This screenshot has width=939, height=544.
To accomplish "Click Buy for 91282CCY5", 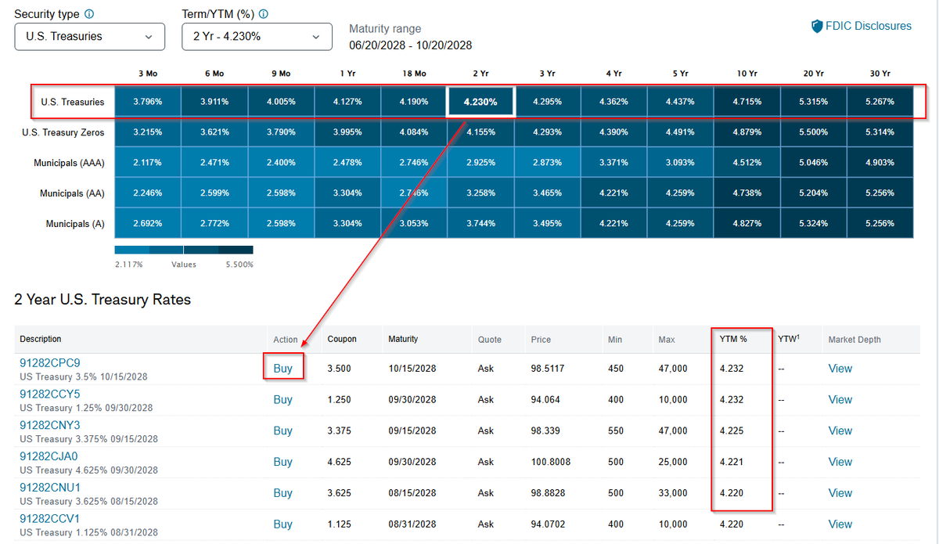I will (282, 399).
